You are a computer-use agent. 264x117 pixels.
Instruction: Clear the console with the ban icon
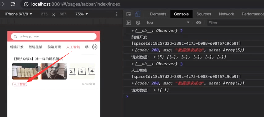pos(138,23)
